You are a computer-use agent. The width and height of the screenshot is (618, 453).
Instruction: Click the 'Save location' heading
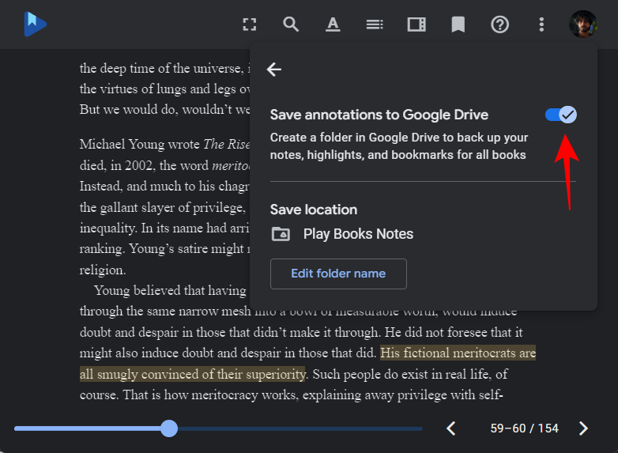tap(314, 210)
